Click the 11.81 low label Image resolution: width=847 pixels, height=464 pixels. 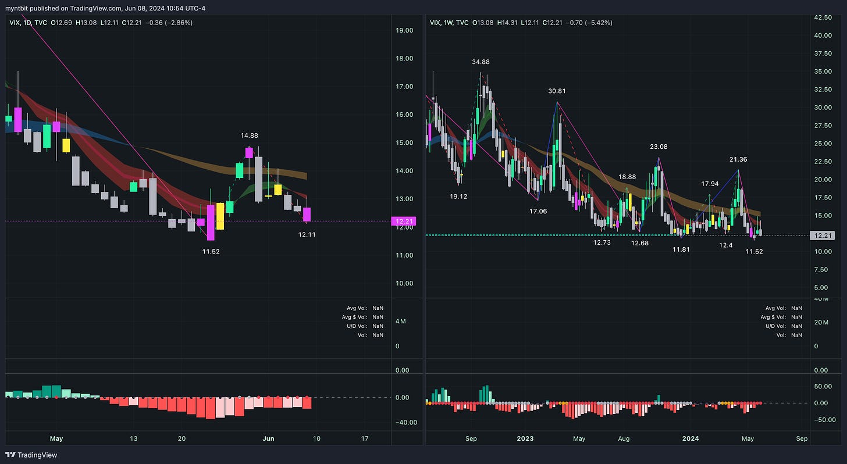[x=681, y=249]
